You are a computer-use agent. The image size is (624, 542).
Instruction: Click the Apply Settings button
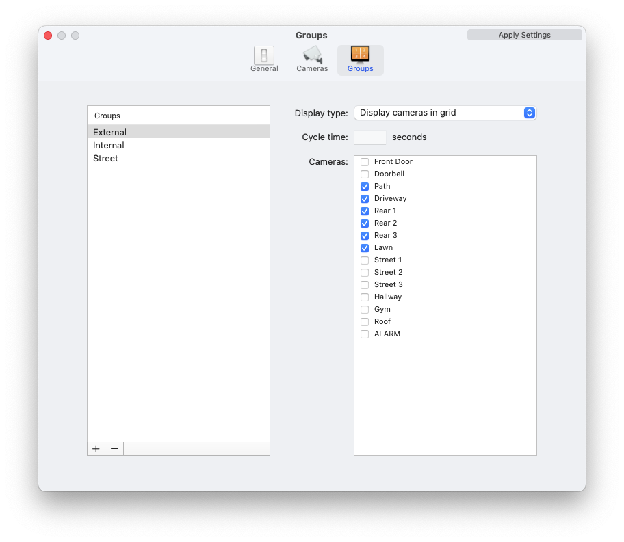click(x=524, y=34)
